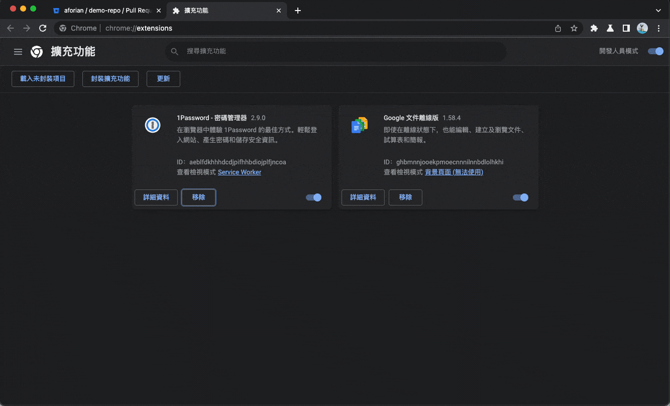Click the 搜尋擴充功能 search field
The image size is (670, 406).
[335, 51]
